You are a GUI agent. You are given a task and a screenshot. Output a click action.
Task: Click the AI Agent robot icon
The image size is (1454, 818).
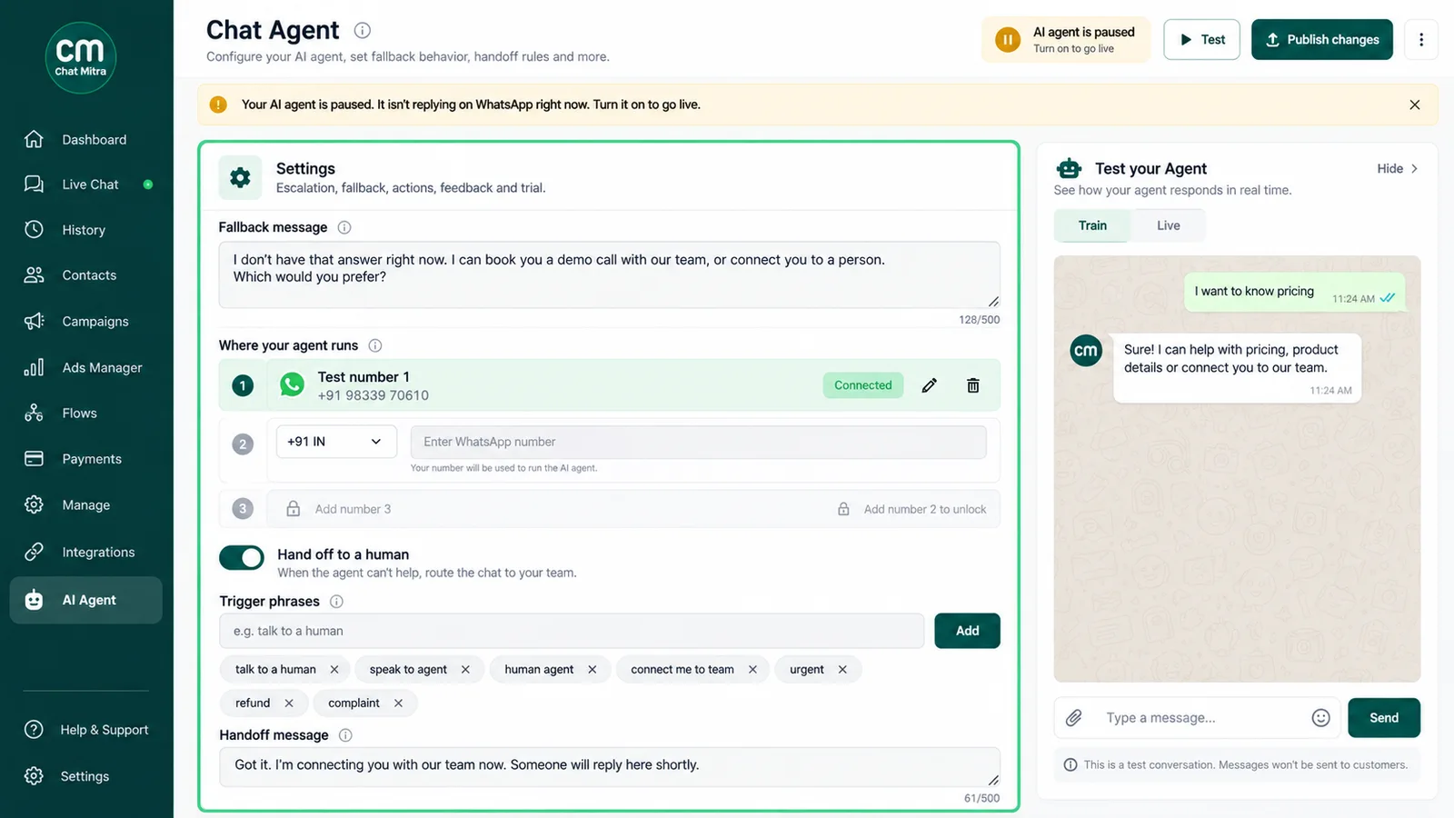point(34,600)
